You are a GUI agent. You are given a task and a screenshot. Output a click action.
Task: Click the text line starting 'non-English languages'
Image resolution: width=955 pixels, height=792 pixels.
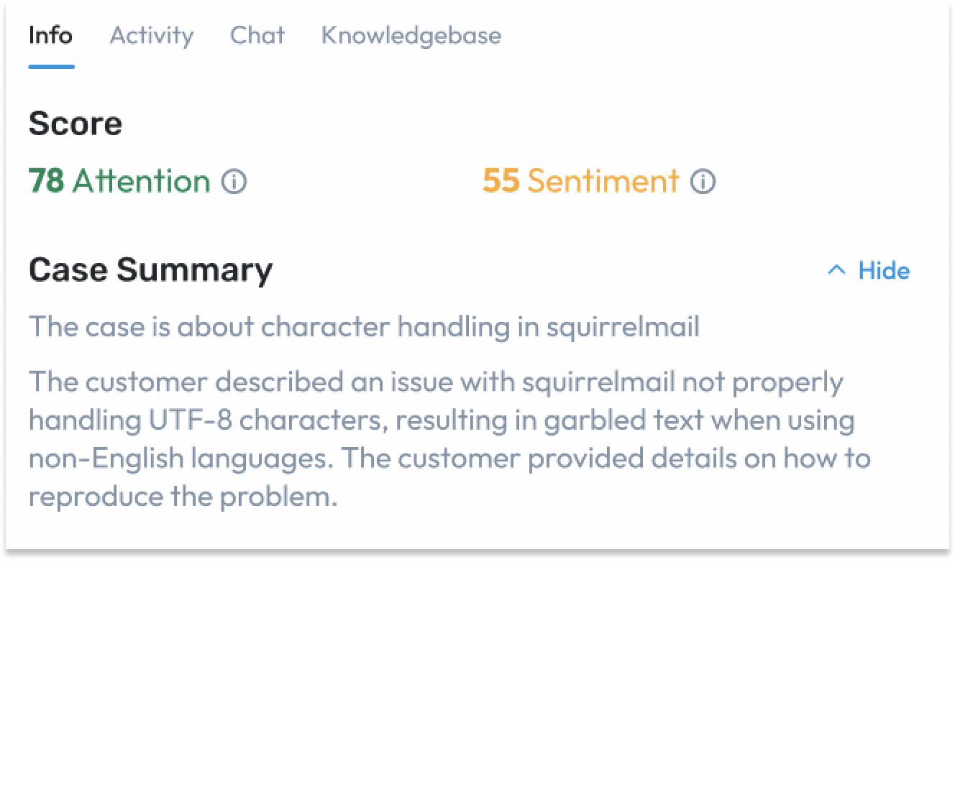pos(449,459)
